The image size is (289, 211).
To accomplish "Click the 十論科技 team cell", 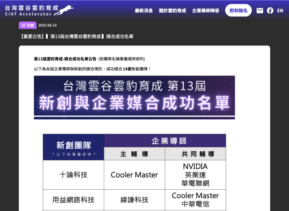I will 73,175.
